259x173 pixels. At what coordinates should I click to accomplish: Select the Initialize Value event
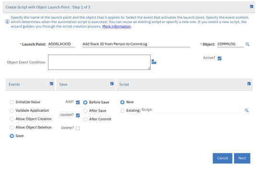click(x=12, y=102)
